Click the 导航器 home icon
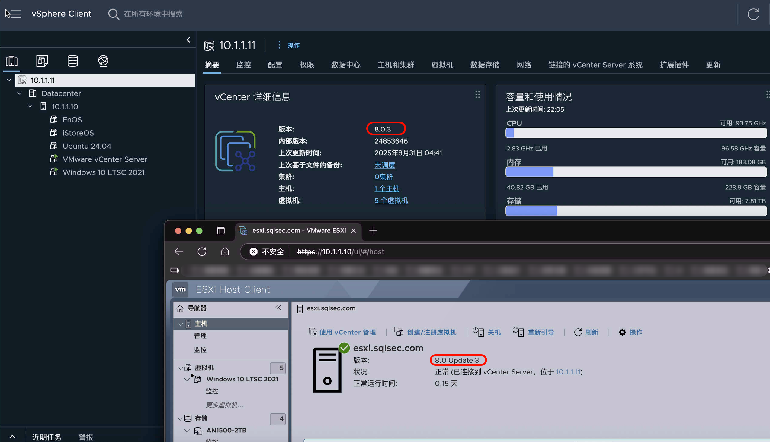Screen dimensions: 770x442 (x=180, y=308)
